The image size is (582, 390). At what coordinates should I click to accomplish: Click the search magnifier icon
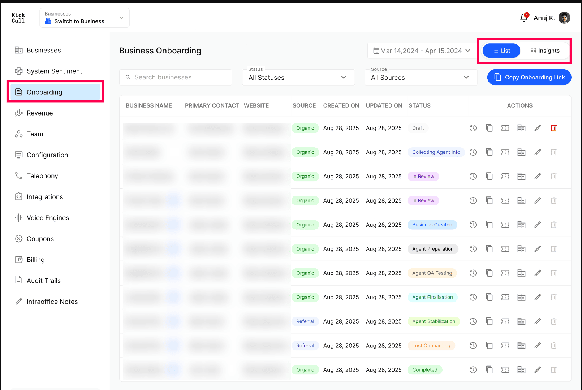pyautogui.click(x=128, y=77)
